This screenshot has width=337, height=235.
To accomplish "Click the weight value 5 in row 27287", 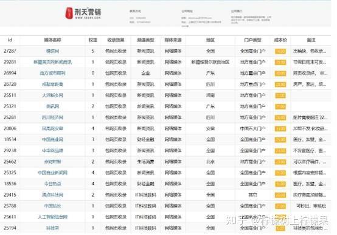I will coord(93,51).
